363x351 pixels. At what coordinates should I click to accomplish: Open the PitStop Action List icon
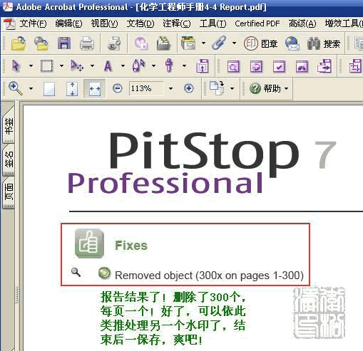302,66
